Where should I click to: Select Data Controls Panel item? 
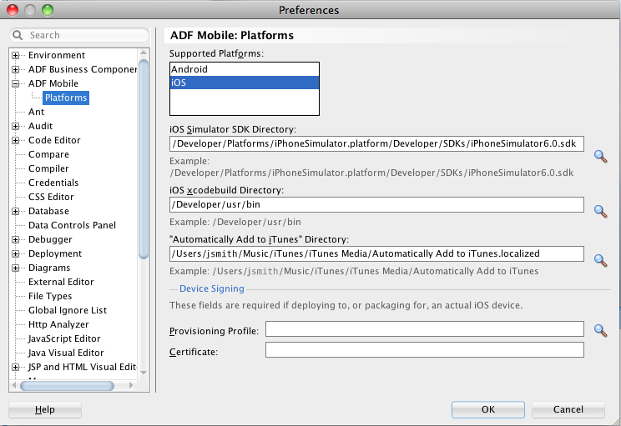point(72,225)
